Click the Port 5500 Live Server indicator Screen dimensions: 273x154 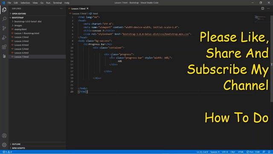tap(253, 152)
